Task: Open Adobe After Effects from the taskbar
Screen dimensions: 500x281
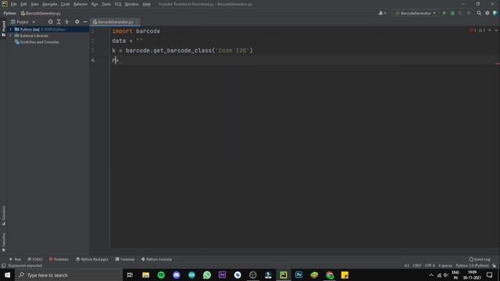Action: click(x=222, y=275)
